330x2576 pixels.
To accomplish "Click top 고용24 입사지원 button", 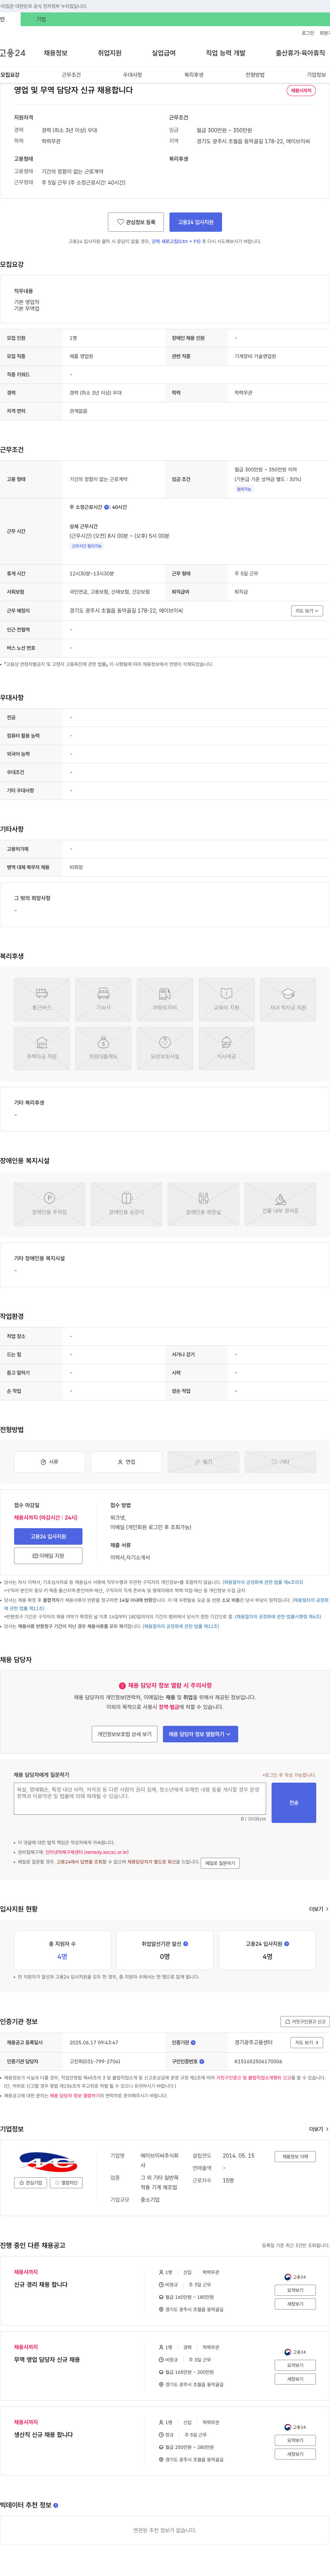I will pyautogui.click(x=195, y=222).
